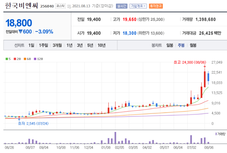Click the green 5-period moving average swatch
Image resolution: width=227 pixels, height=153 pixels.
(7, 59)
